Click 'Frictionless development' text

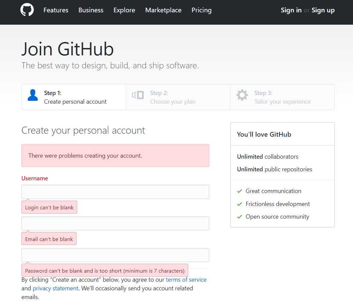pos(278,204)
